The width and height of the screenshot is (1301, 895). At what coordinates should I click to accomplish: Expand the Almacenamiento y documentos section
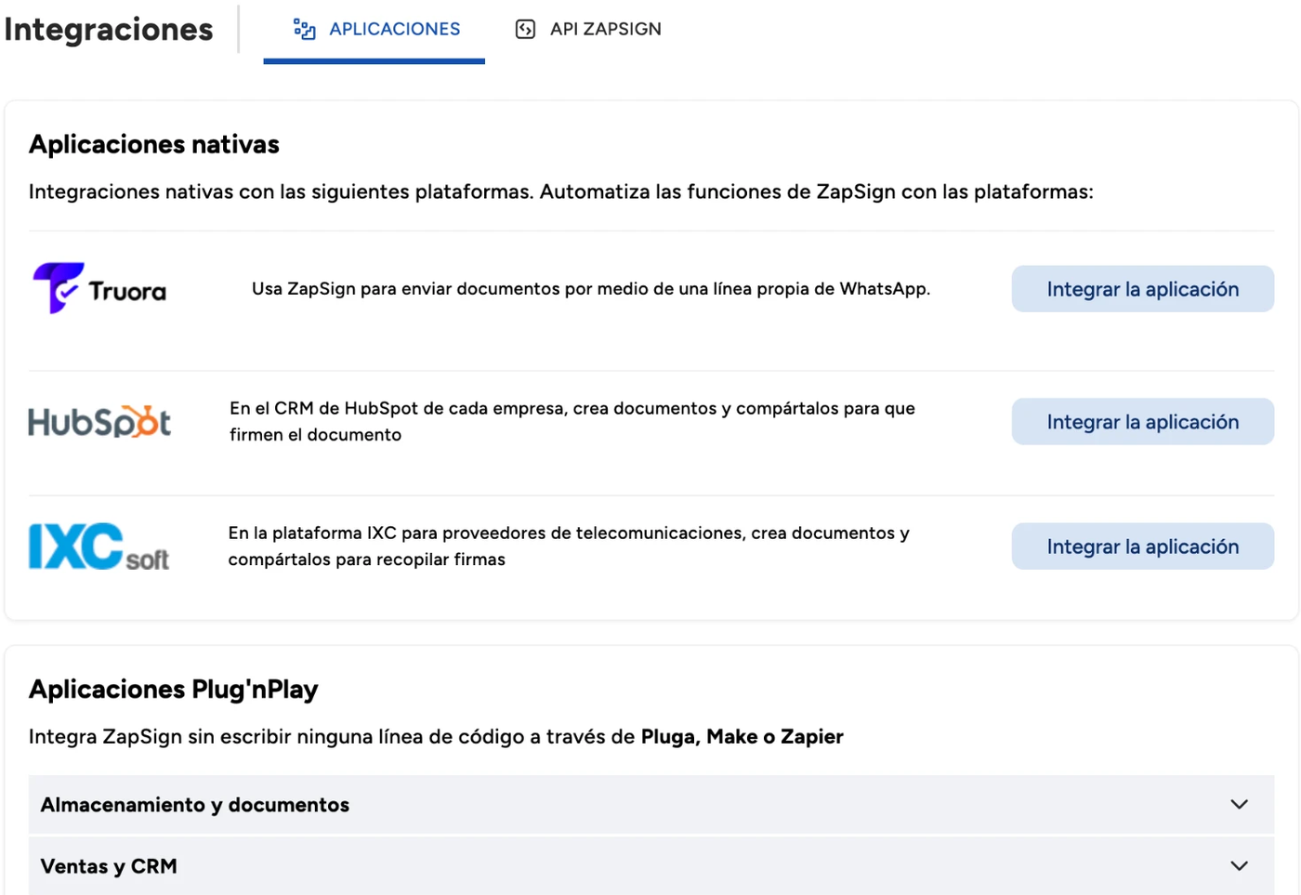(x=651, y=805)
